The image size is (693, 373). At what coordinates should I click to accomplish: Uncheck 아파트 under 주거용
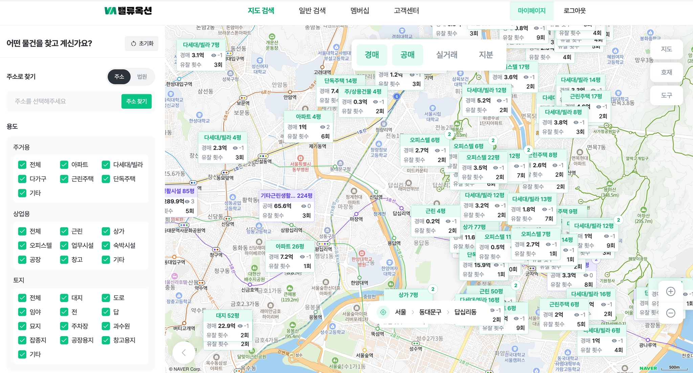click(64, 165)
